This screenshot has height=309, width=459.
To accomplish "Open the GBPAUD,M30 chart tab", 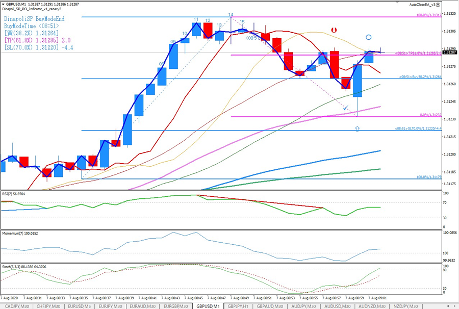I will 270,306.
